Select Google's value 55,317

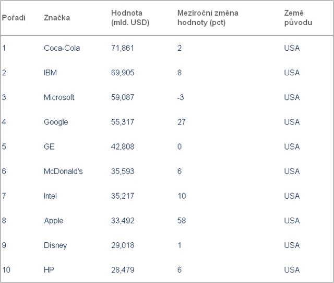[123, 122]
